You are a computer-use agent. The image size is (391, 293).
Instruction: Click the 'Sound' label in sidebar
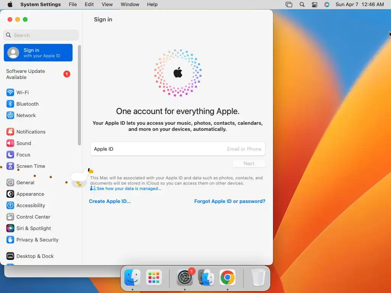click(24, 143)
